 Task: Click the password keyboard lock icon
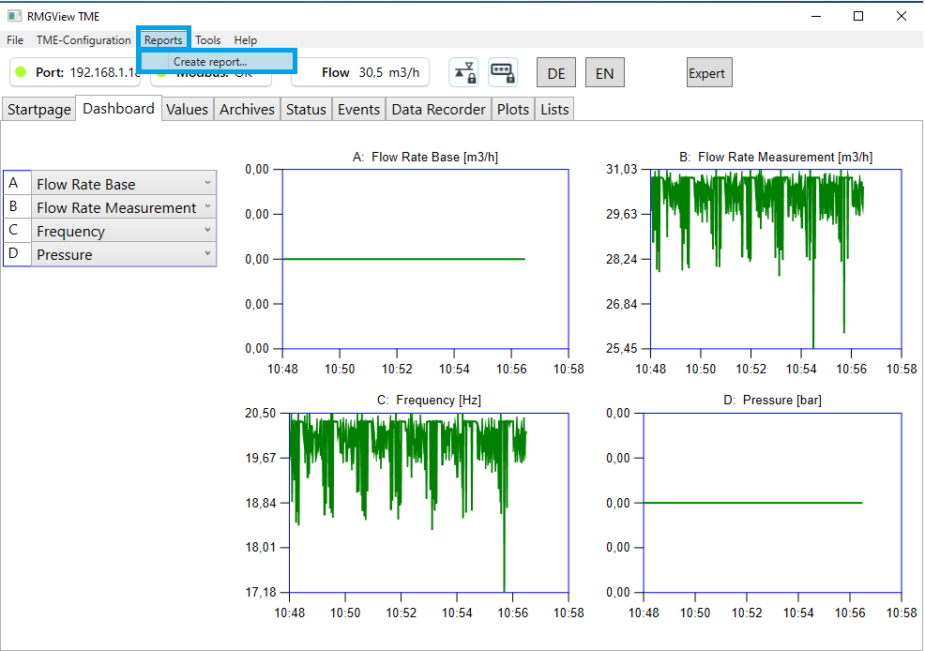(503, 72)
